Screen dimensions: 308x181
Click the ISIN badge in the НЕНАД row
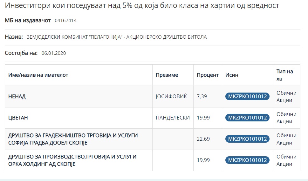(247, 96)
